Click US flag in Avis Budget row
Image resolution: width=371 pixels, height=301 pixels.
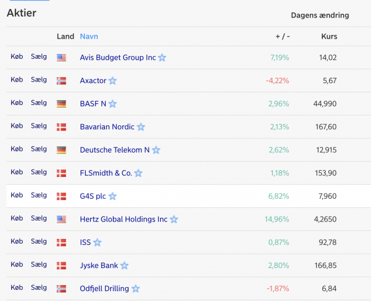click(61, 58)
